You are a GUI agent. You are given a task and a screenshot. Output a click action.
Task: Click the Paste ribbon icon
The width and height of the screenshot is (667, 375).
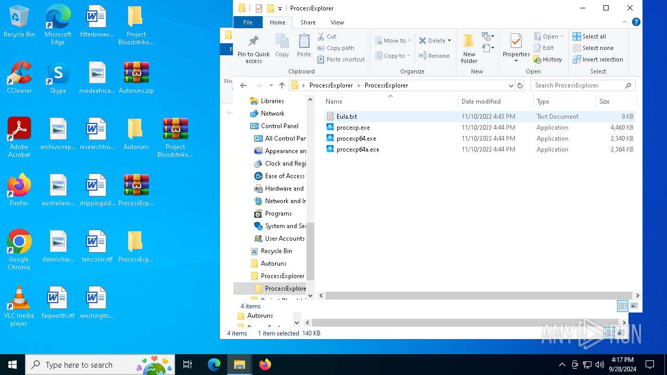[304, 46]
